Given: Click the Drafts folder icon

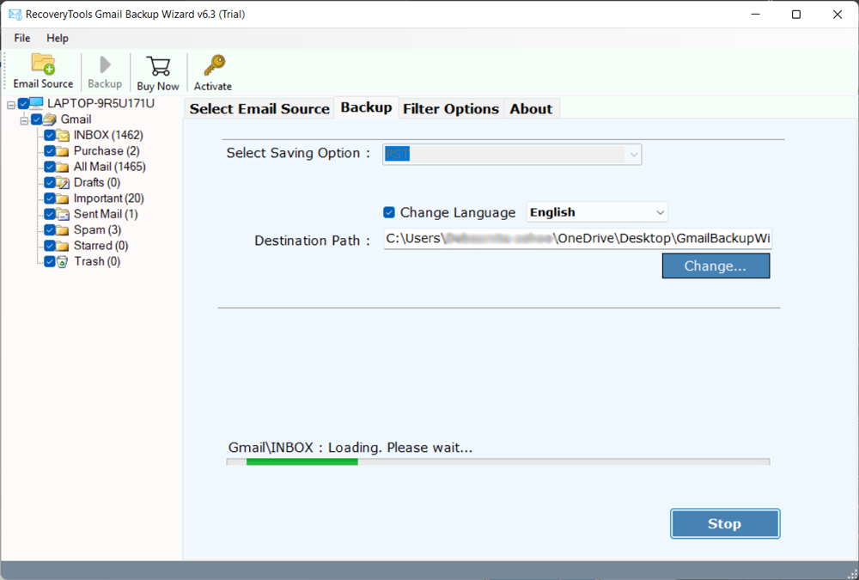Looking at the screenshot, I should [63, 182].
